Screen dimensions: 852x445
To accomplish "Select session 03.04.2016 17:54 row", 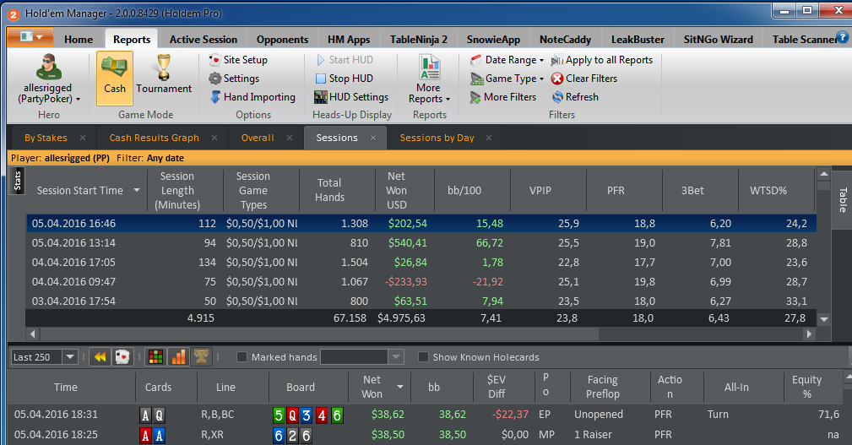I will [421, 301].
